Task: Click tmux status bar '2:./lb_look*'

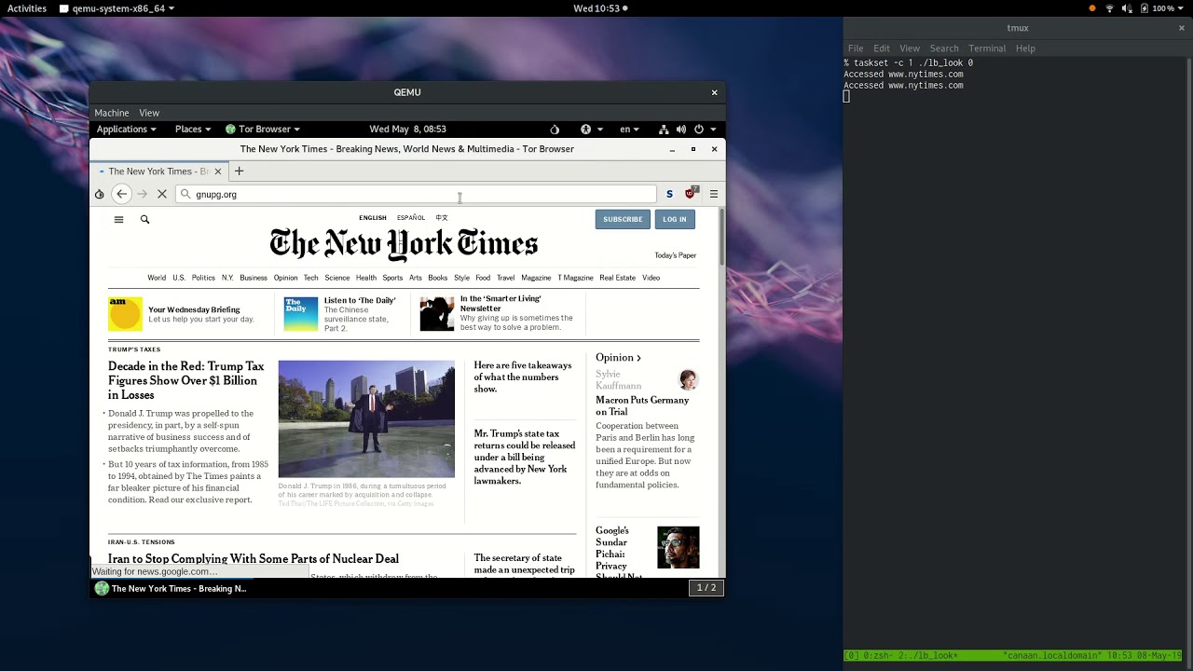Action: click(x=927, y=655)
